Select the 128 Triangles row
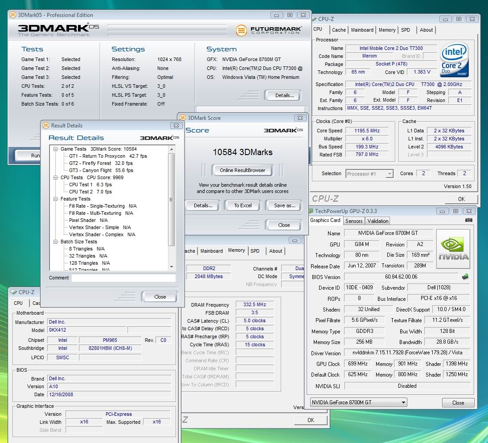Image resolution: width=488 pixels, height=443 pixels. pos(89,263)
